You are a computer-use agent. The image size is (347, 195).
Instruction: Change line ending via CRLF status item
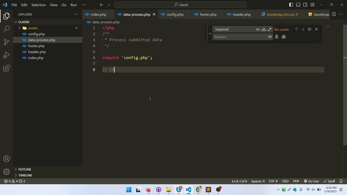tap(285, 181)
